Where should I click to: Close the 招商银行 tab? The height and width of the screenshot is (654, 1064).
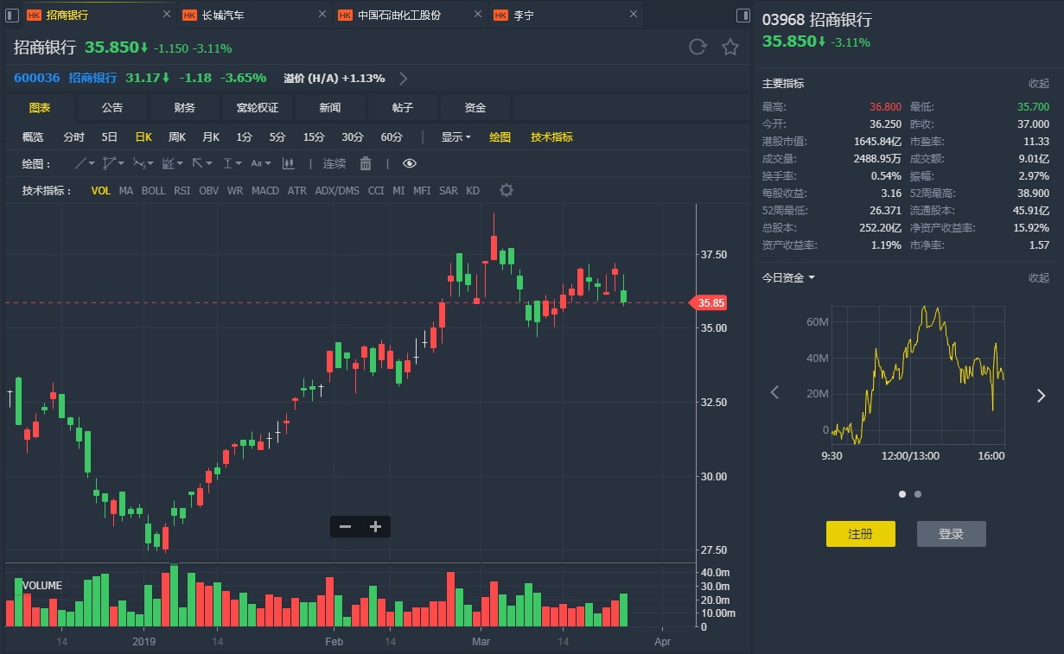coord(167,15)
